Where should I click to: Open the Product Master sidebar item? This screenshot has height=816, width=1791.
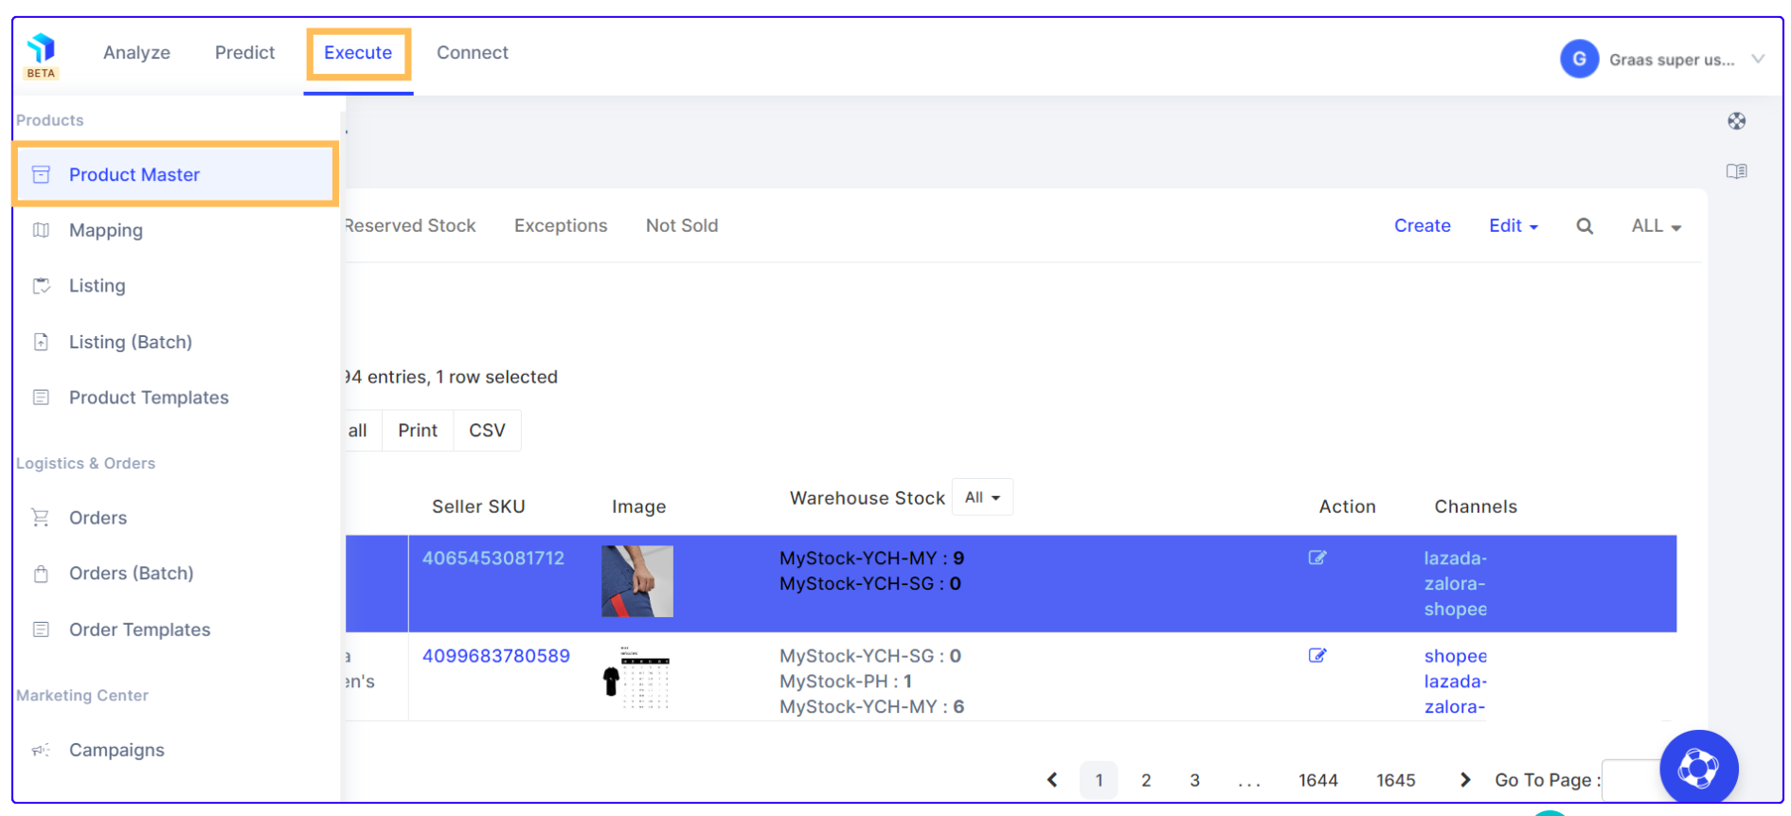(175, 174)
